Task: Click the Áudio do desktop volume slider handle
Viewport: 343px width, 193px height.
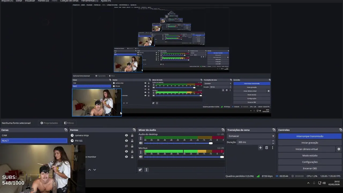Action: tap(211, 143)
